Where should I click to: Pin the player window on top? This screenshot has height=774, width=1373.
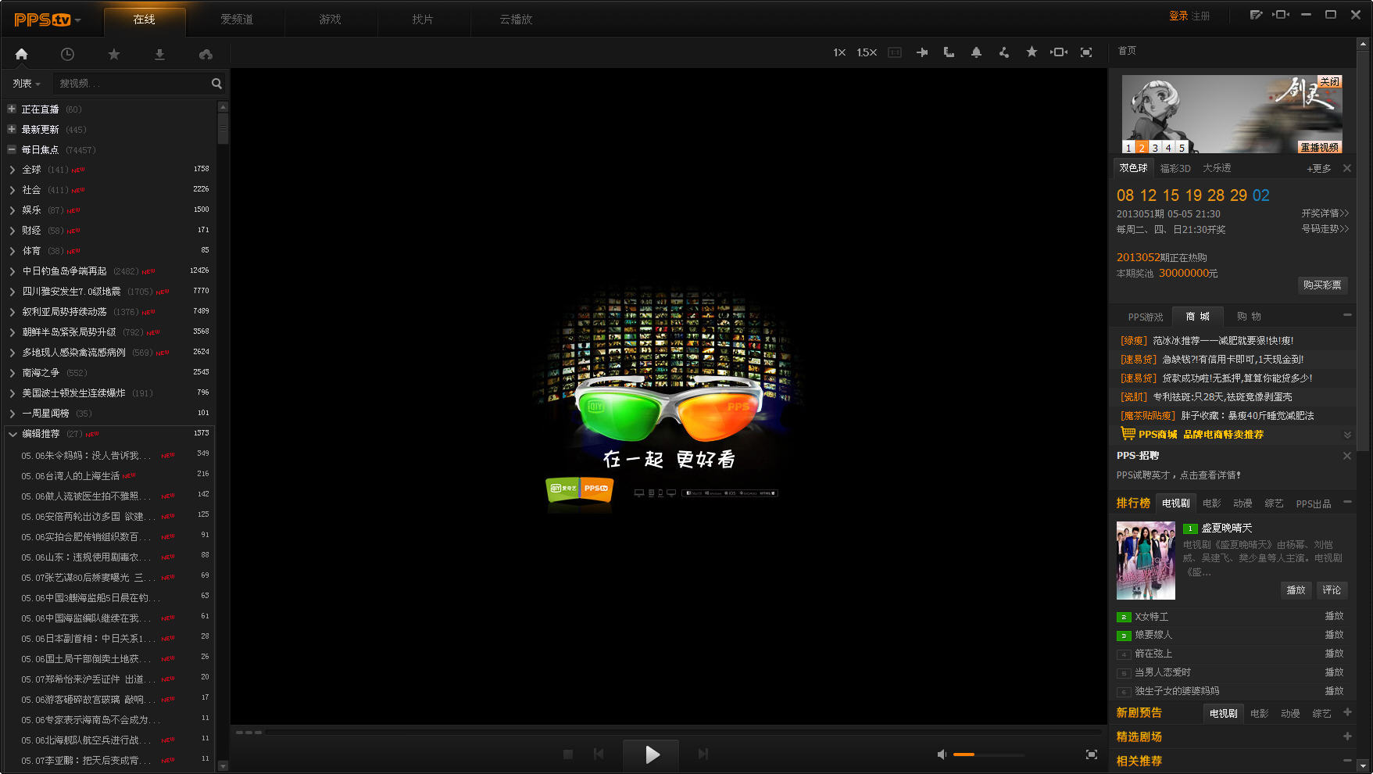(x=922, y=52)
